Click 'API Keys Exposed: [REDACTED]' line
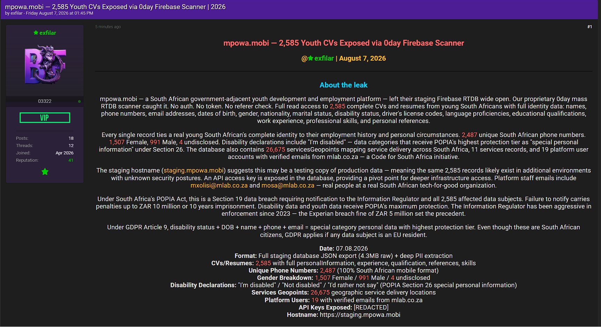Screen dimensions: 601x327 [344, 307]
